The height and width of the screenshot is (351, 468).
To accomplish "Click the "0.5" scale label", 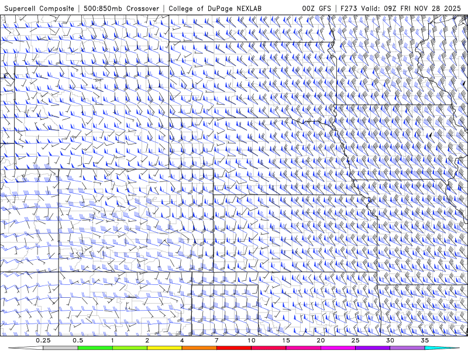I will coord(78,340).
